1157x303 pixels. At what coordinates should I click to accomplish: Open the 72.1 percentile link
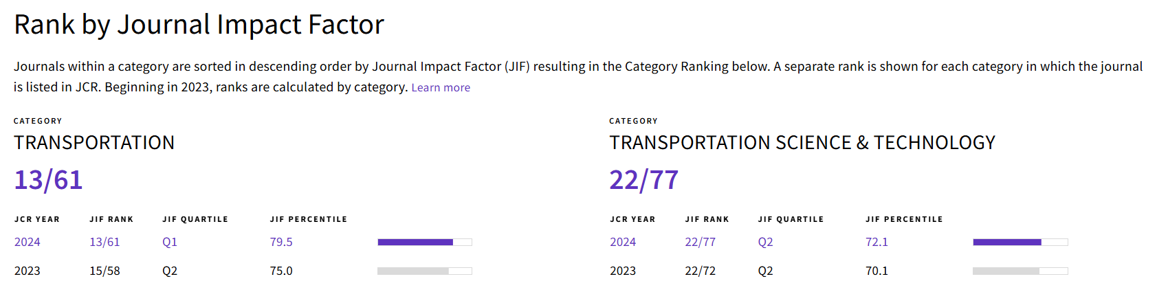pos(877,242)
